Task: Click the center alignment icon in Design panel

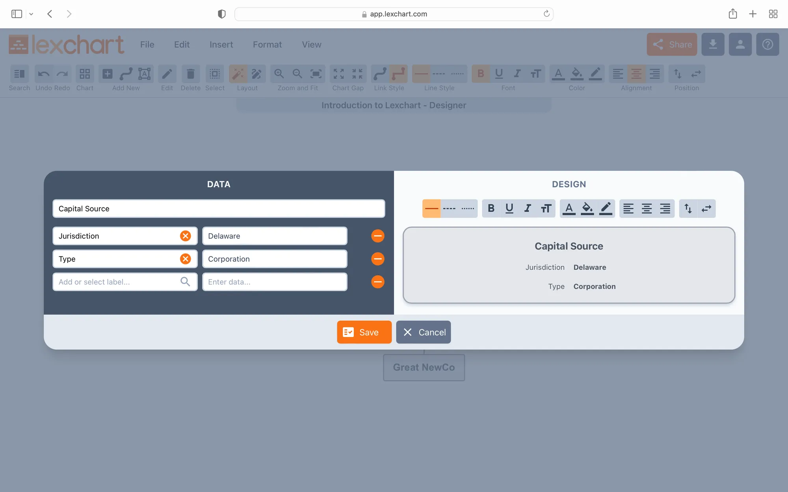Action: pyautogui.click(x=647, y=209)
